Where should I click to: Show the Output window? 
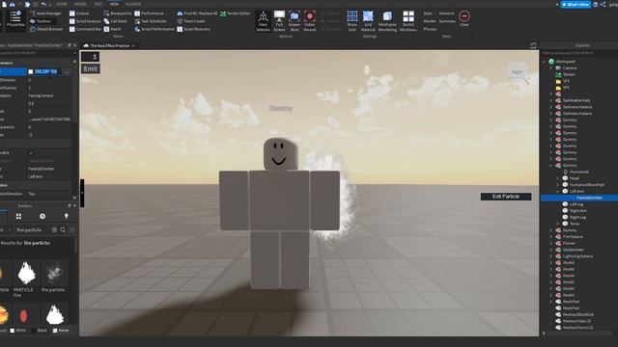tap(79, 13)
